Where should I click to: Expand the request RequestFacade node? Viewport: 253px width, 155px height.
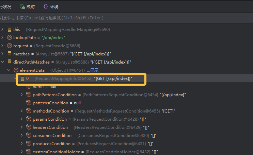(2, 46)
